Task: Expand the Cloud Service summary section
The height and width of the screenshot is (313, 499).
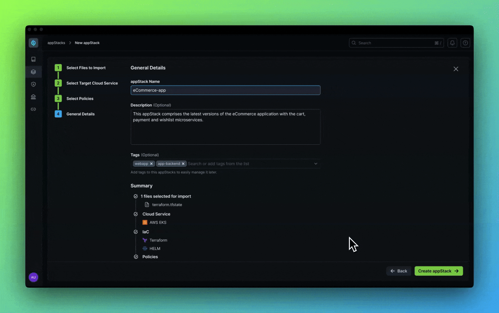Action: (x=136, y=214)
